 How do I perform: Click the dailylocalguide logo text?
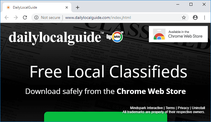coord(54,37)
